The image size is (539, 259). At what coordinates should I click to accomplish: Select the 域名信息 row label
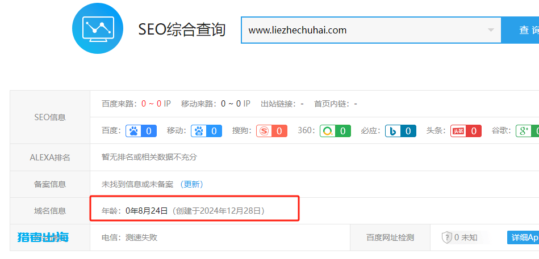click(50, 211)
